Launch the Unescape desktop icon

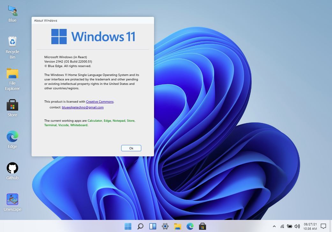[x=12, y=202]
